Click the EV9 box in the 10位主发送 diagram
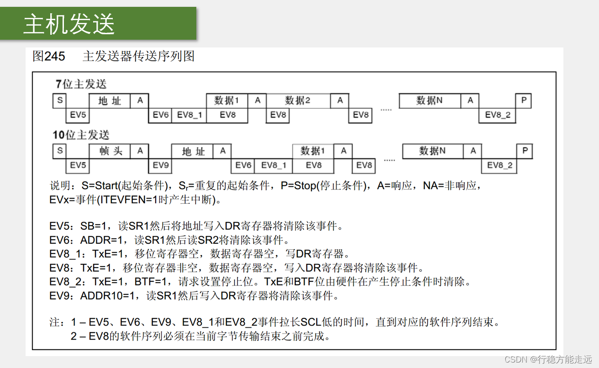Image resolution: width=599 pixels, height=368 pixels. (x=160, y=165)
